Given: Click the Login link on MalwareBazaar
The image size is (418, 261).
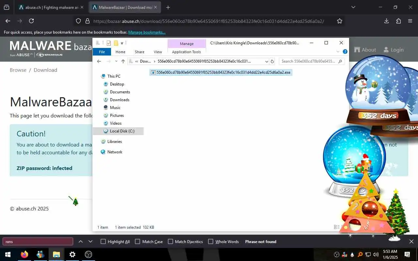Looking at the screenshot, I should (393, 50).
